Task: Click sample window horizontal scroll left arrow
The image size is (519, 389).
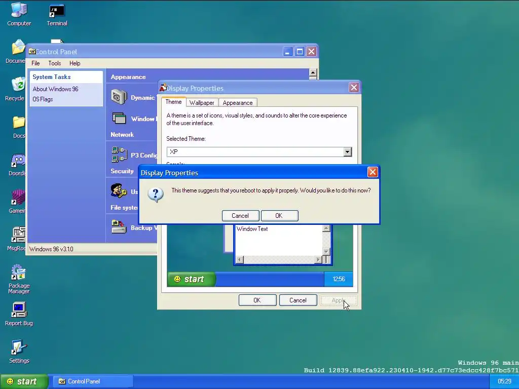Action: click(239, 260)
